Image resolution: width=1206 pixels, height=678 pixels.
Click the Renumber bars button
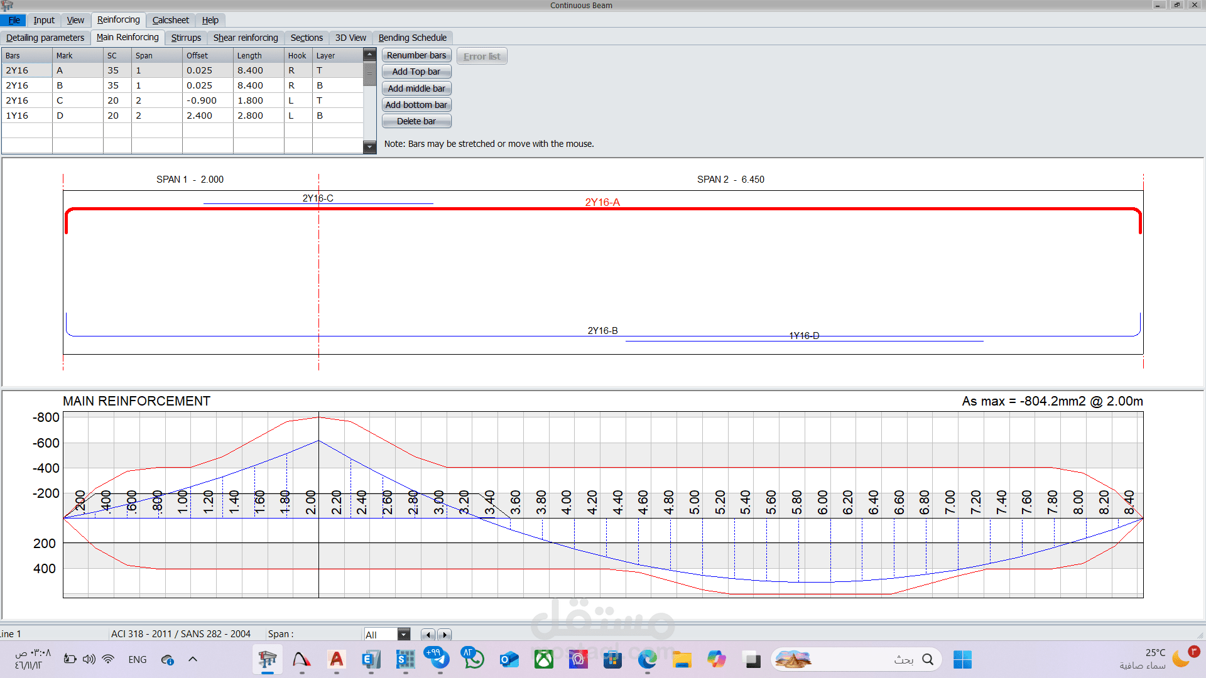416,55
